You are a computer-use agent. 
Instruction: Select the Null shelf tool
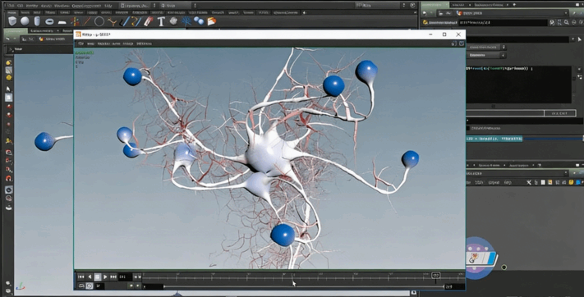pyautogui.click(x=75, y=21)
